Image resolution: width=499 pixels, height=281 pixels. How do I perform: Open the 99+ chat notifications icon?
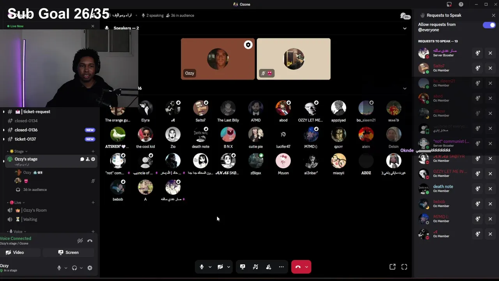coord(405,16)
